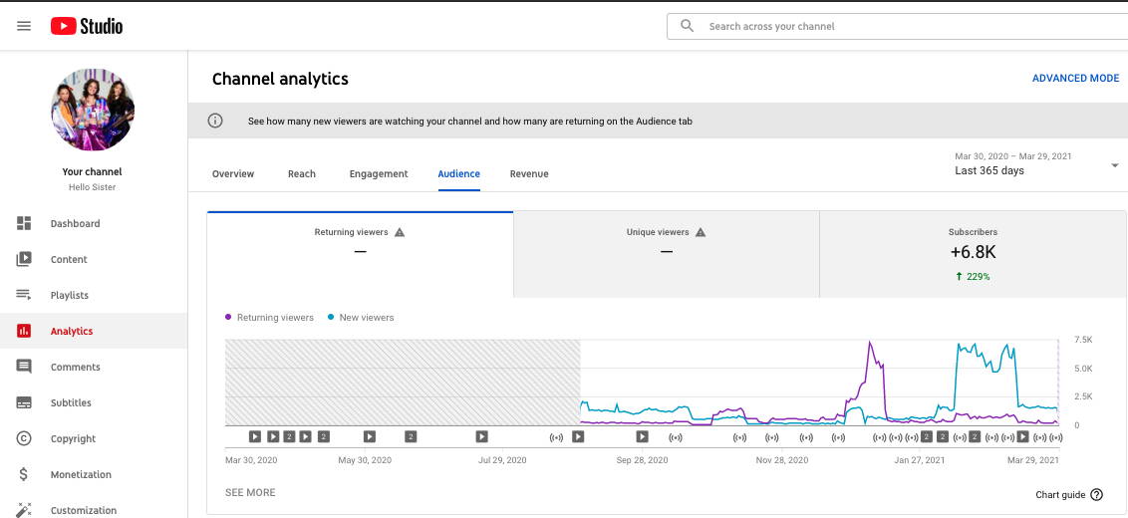Click the red Analytics bar-chart icon
The height and width of the screenshot is (518, 1128).
pyautogui.click(x=24, y=331)
